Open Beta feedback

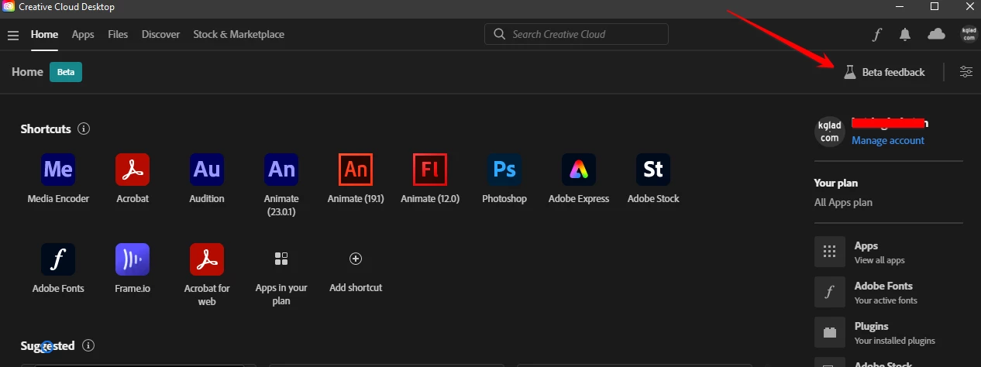pos(884,72)
